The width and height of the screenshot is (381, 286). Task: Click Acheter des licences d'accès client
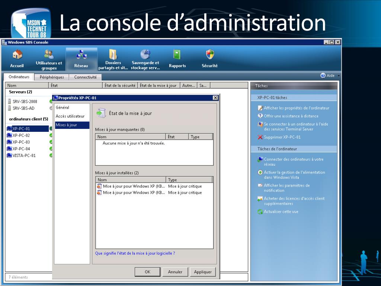click(x=294, y=201)
